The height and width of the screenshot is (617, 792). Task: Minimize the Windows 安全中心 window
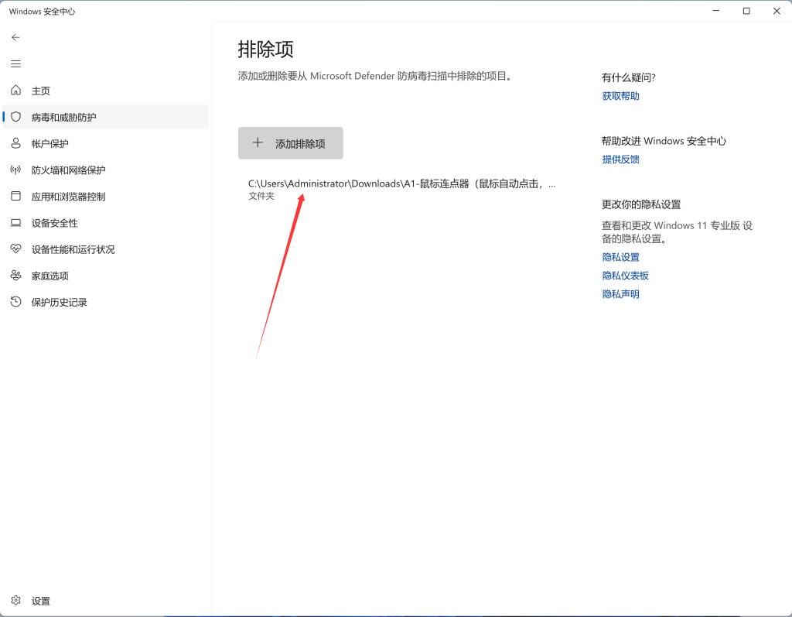[715, 11]
